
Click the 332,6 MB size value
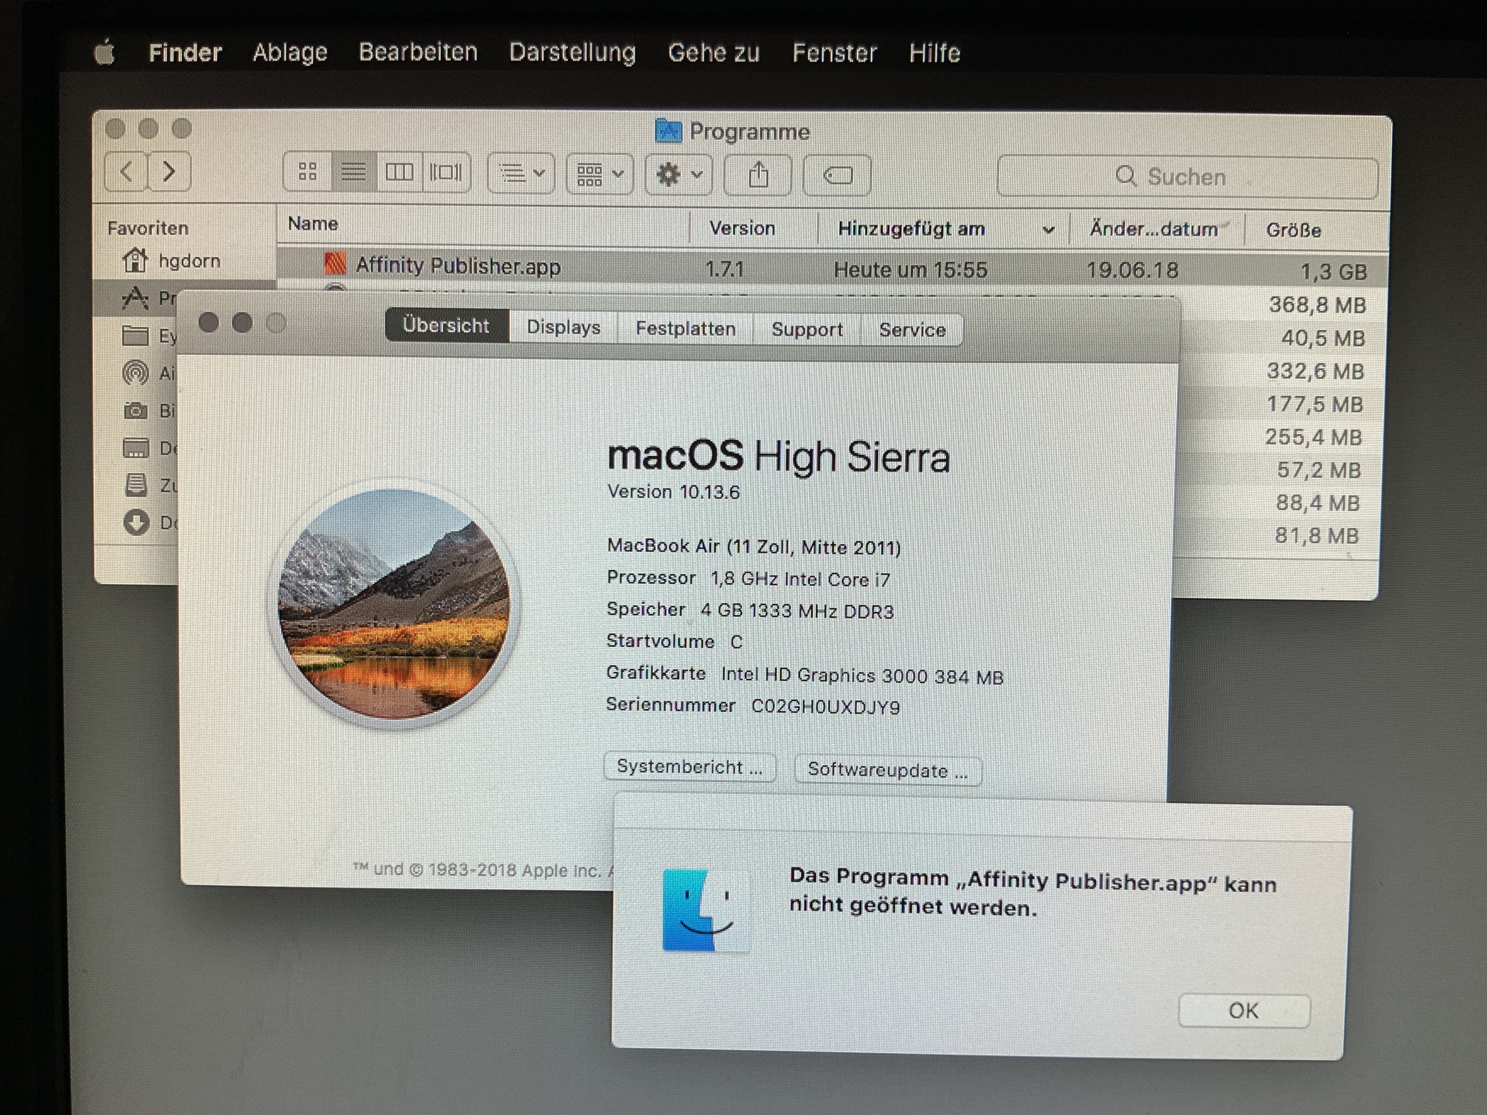coord(1316,371)
